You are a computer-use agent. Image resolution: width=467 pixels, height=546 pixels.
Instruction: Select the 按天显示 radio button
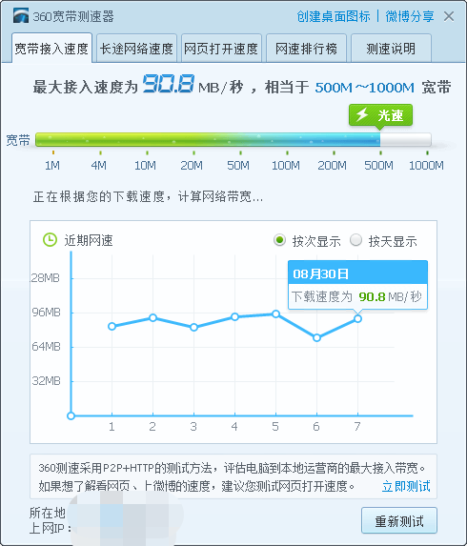pyautogui.click(x=355, y=240)
